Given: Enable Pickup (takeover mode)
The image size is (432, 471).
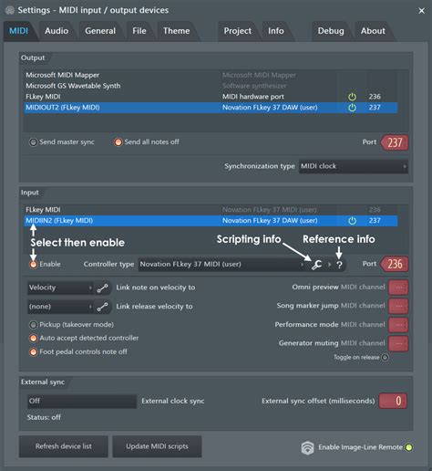Looking at the screenshot, I should (x=33, y=325).
